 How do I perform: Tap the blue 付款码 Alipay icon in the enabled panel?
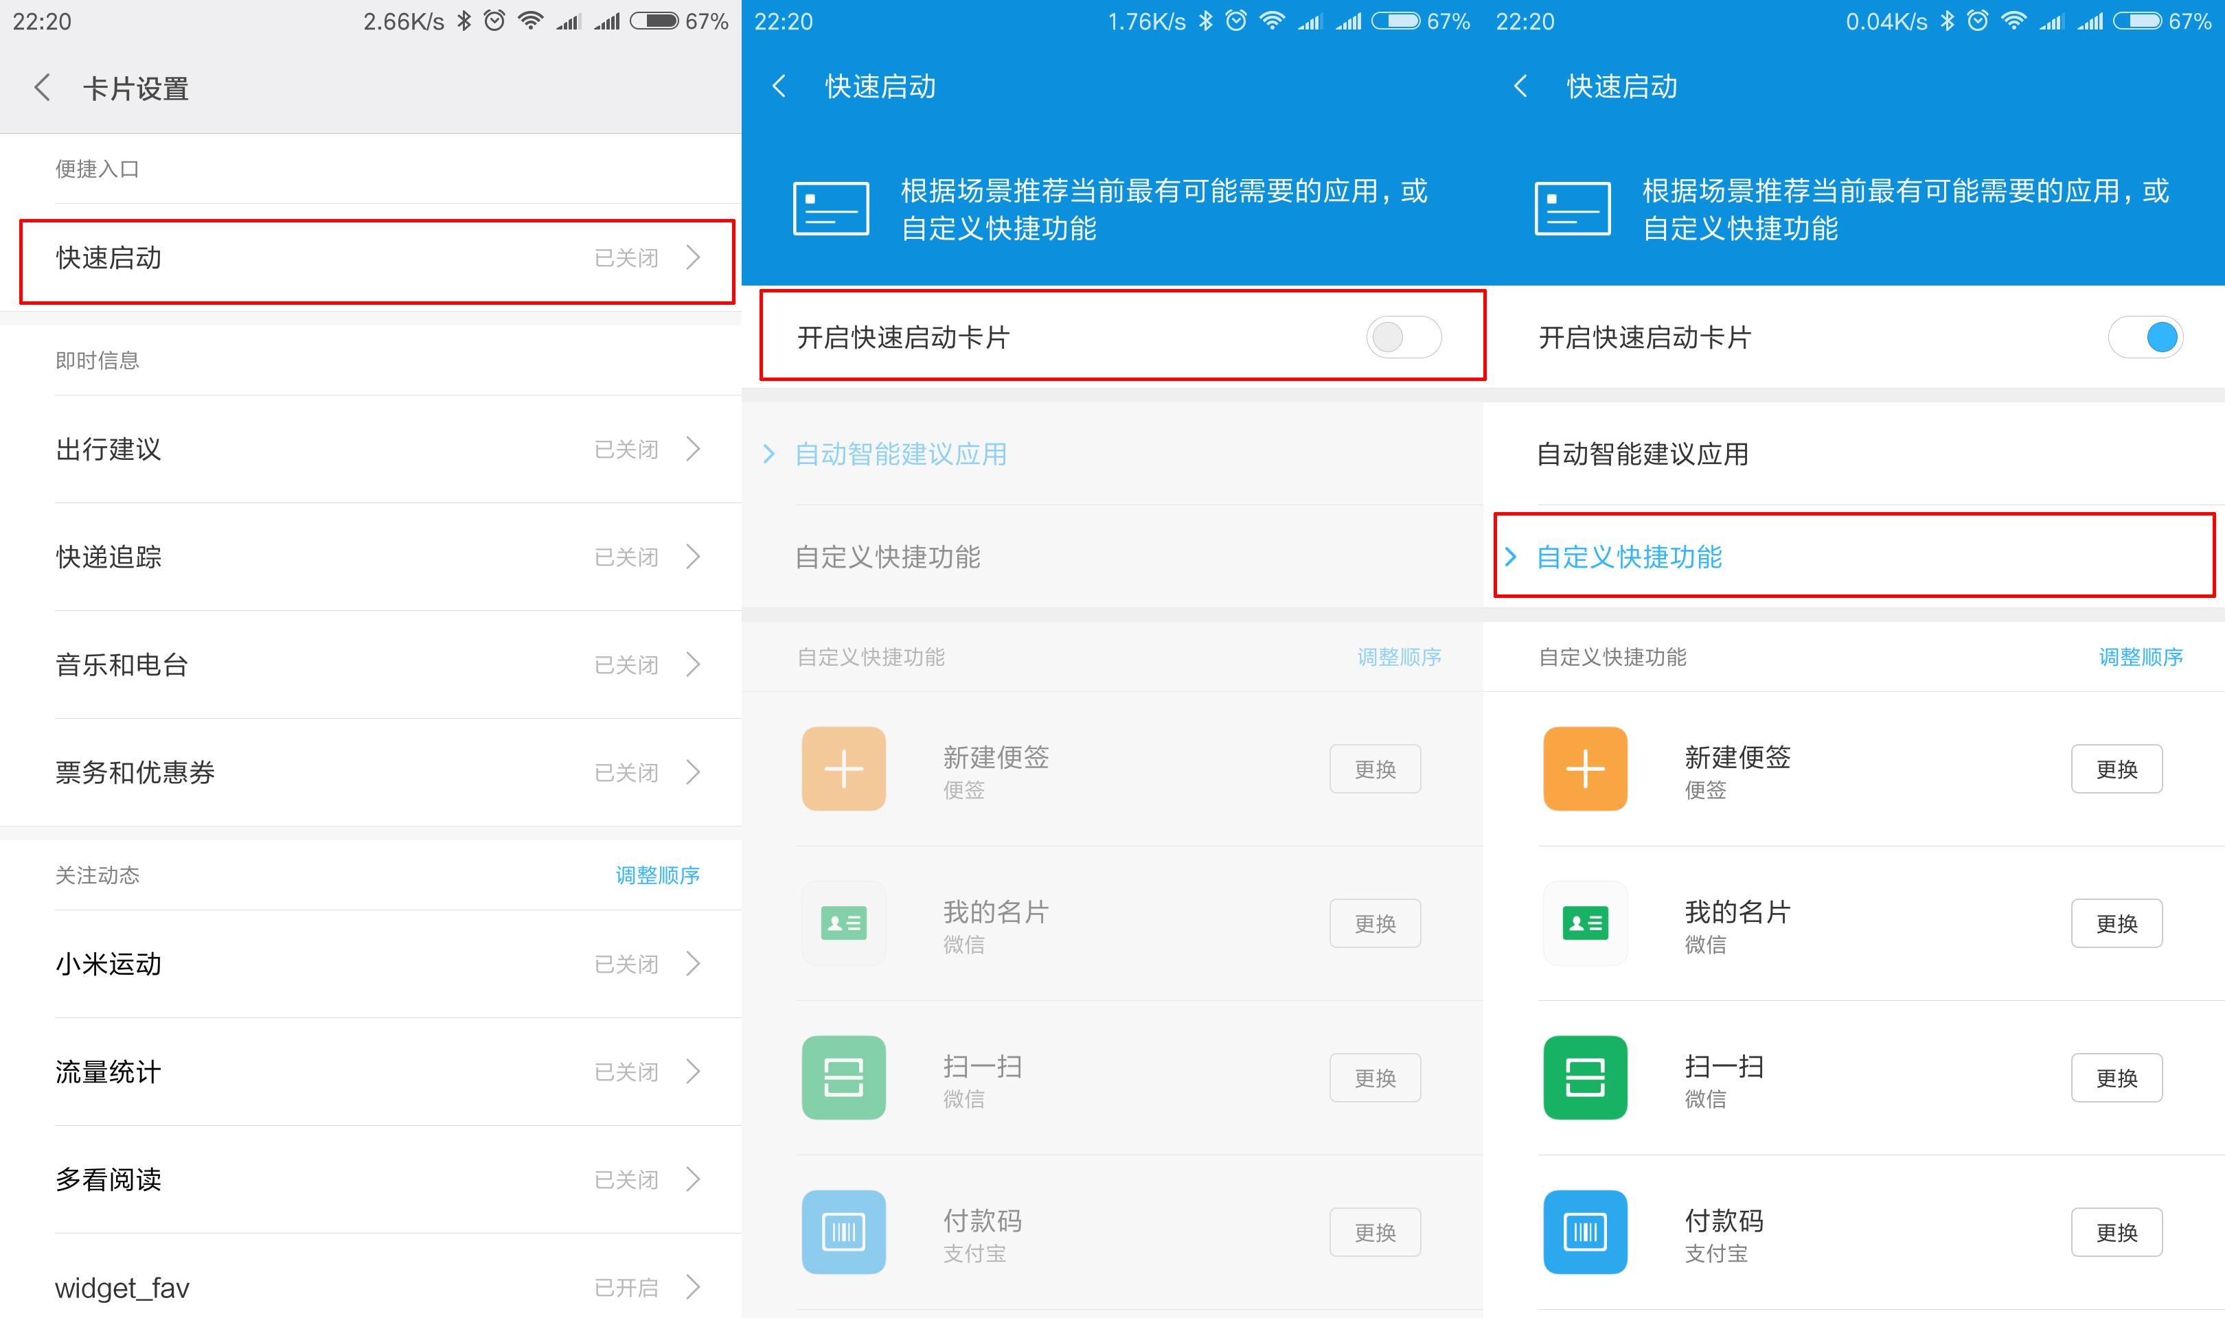tap(1584, 1232)
